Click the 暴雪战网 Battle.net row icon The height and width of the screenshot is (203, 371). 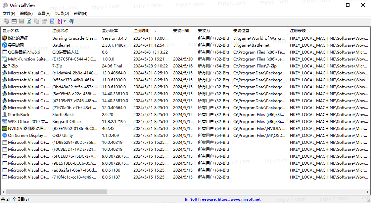coord(5,45)
